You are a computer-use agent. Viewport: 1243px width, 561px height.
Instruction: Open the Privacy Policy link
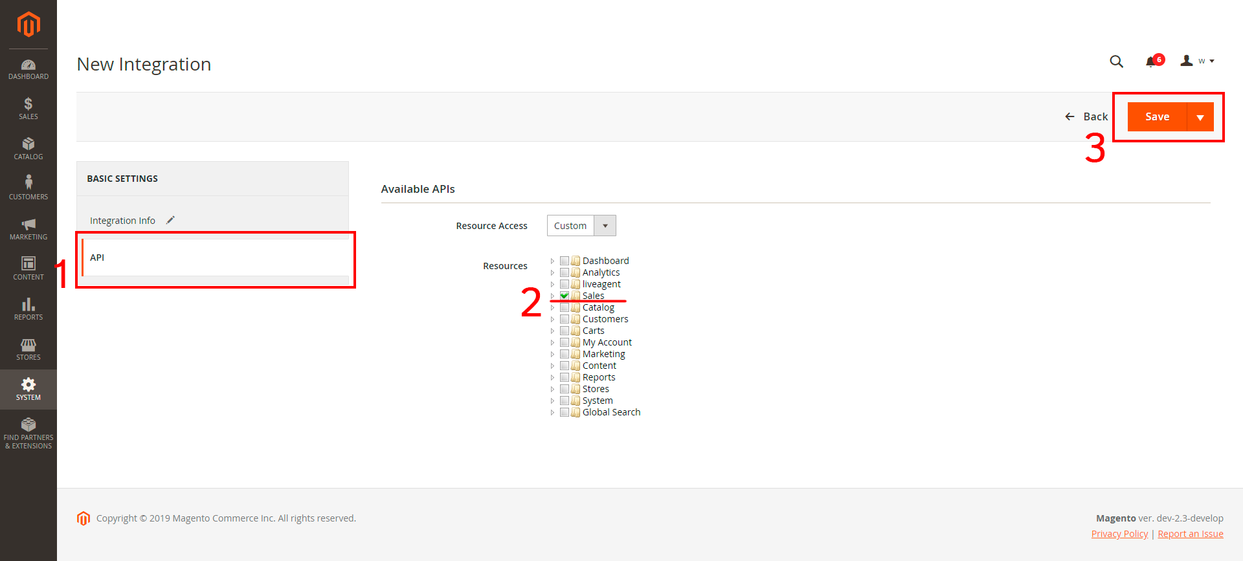pos(1119,534)
